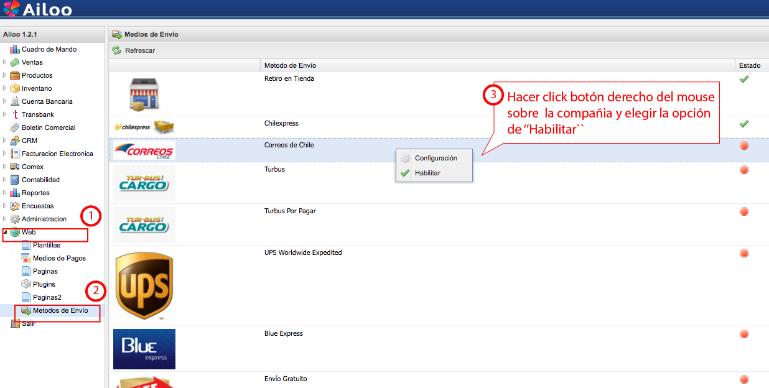Expand the Inventario tree node
This screenshot has height=388, width=769.
(x=5, y=88)
